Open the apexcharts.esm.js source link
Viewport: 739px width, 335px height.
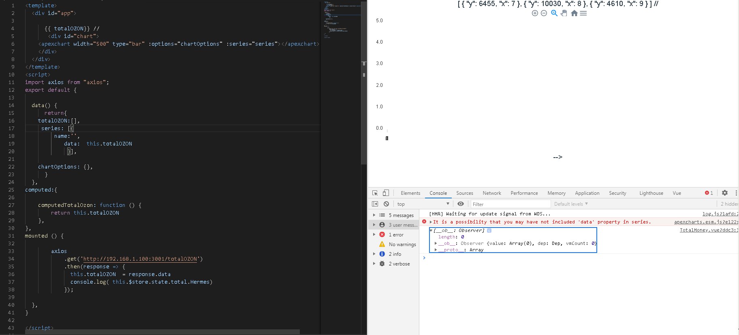706,222
